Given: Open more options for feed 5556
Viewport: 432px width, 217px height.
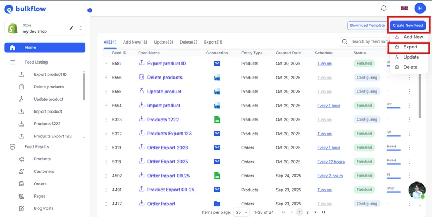Looking at the screenshot, I should pos(410,78).
